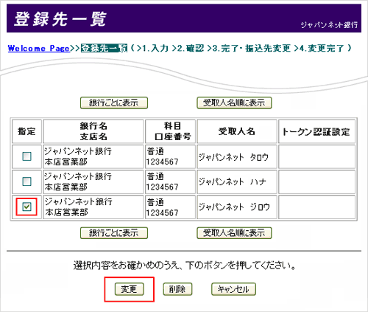Select recipient name ジャパンネット タロウ
The width and height of the screenshot is (368, 312).
click(x=233, y=157)
